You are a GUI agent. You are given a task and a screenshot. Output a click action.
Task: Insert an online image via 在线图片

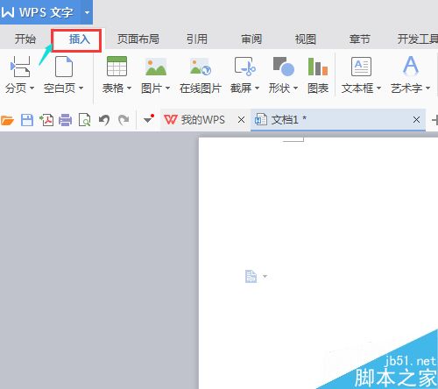click(x=201, y=75)
